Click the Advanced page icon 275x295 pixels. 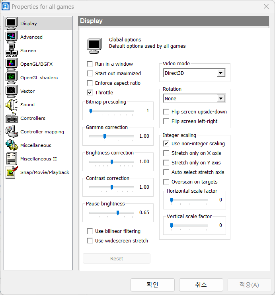coord(11,37)
